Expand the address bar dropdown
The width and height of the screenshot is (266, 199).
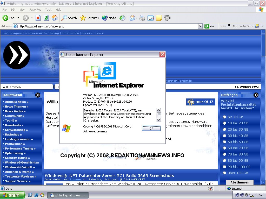200,26
